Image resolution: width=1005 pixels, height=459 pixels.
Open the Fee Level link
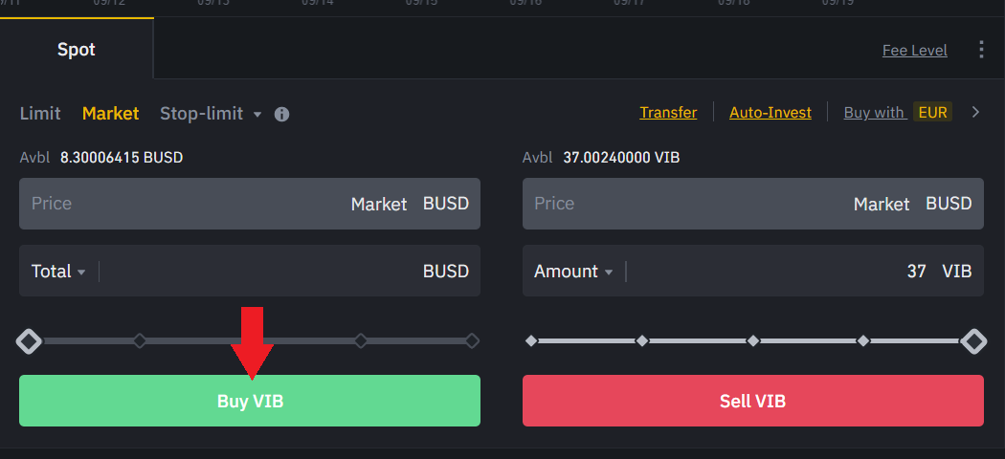click(914, 51)
